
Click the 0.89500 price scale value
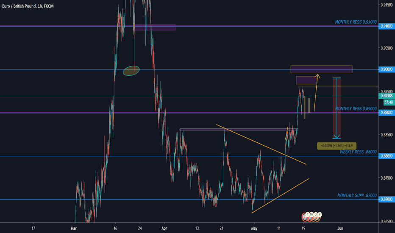tap(387, 91)
